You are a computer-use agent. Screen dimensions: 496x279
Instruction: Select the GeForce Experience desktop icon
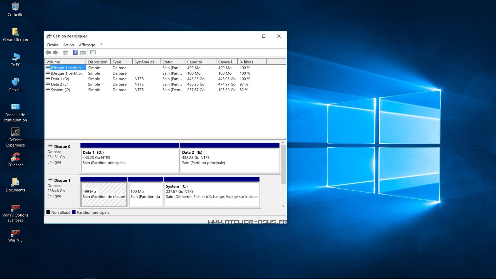[x=15, y=137]
